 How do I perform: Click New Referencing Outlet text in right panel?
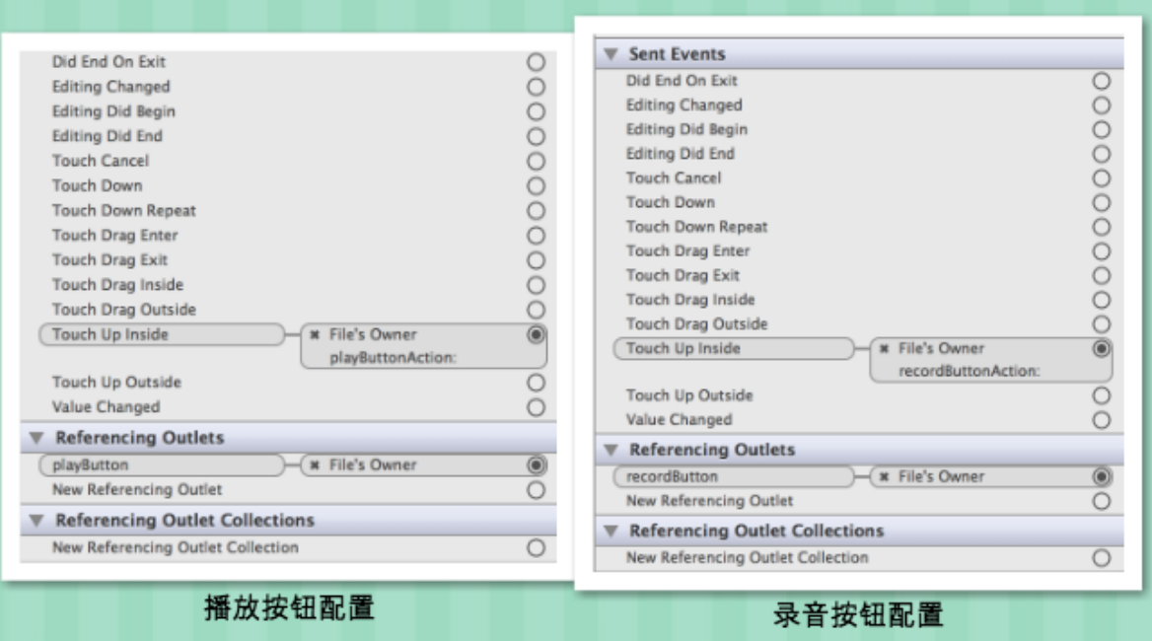click(x=710, y=501)
